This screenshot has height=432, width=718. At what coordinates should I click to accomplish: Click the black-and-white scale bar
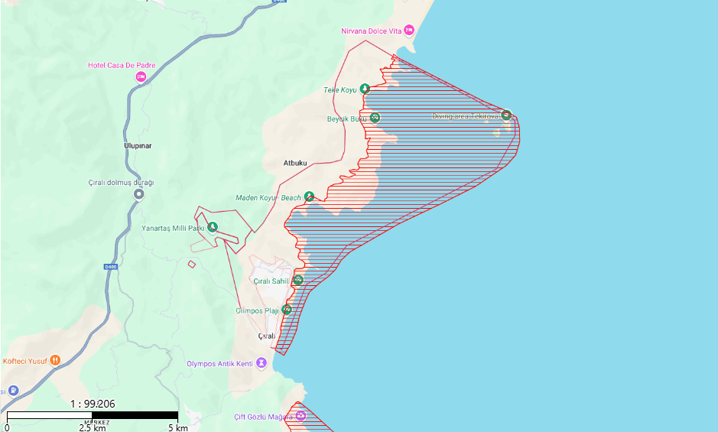click(x=93, y=415)
